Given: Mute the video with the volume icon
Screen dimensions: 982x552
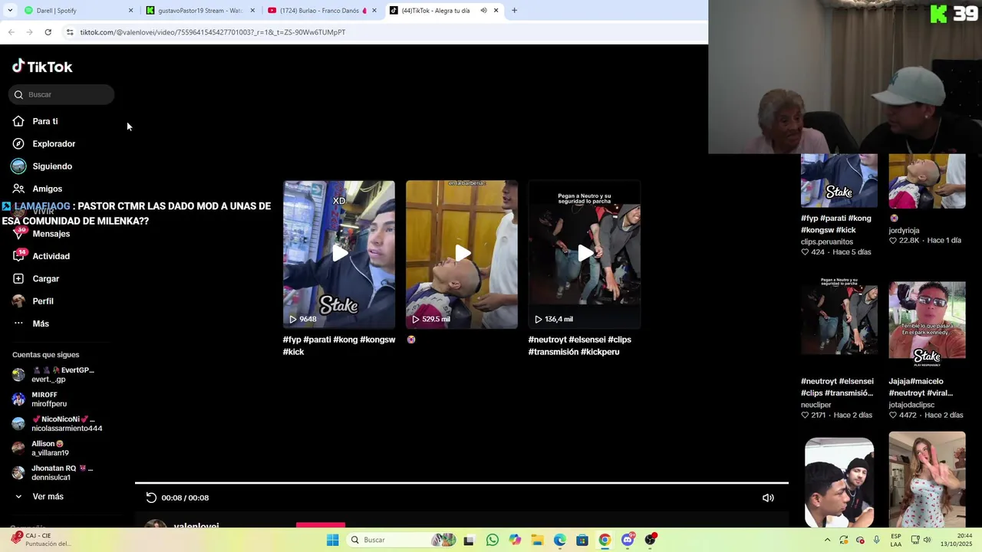Looking at the screenshot, I should tap(768, 498).
